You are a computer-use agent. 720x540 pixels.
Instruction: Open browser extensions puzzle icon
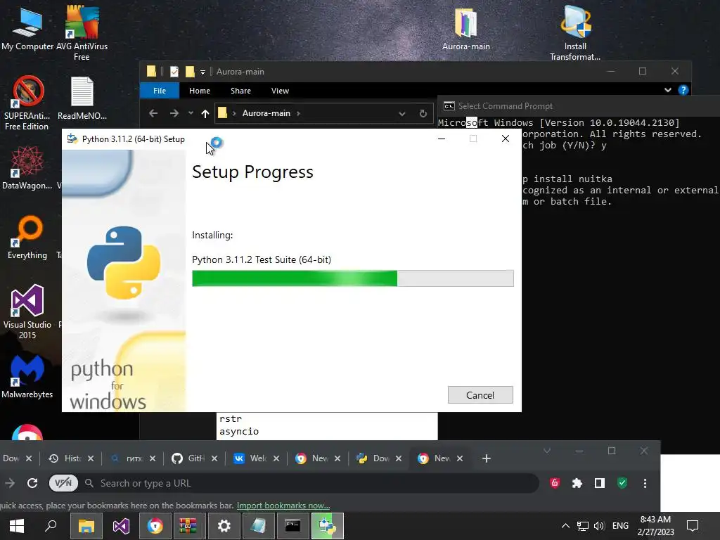click(x=577, y=483)
